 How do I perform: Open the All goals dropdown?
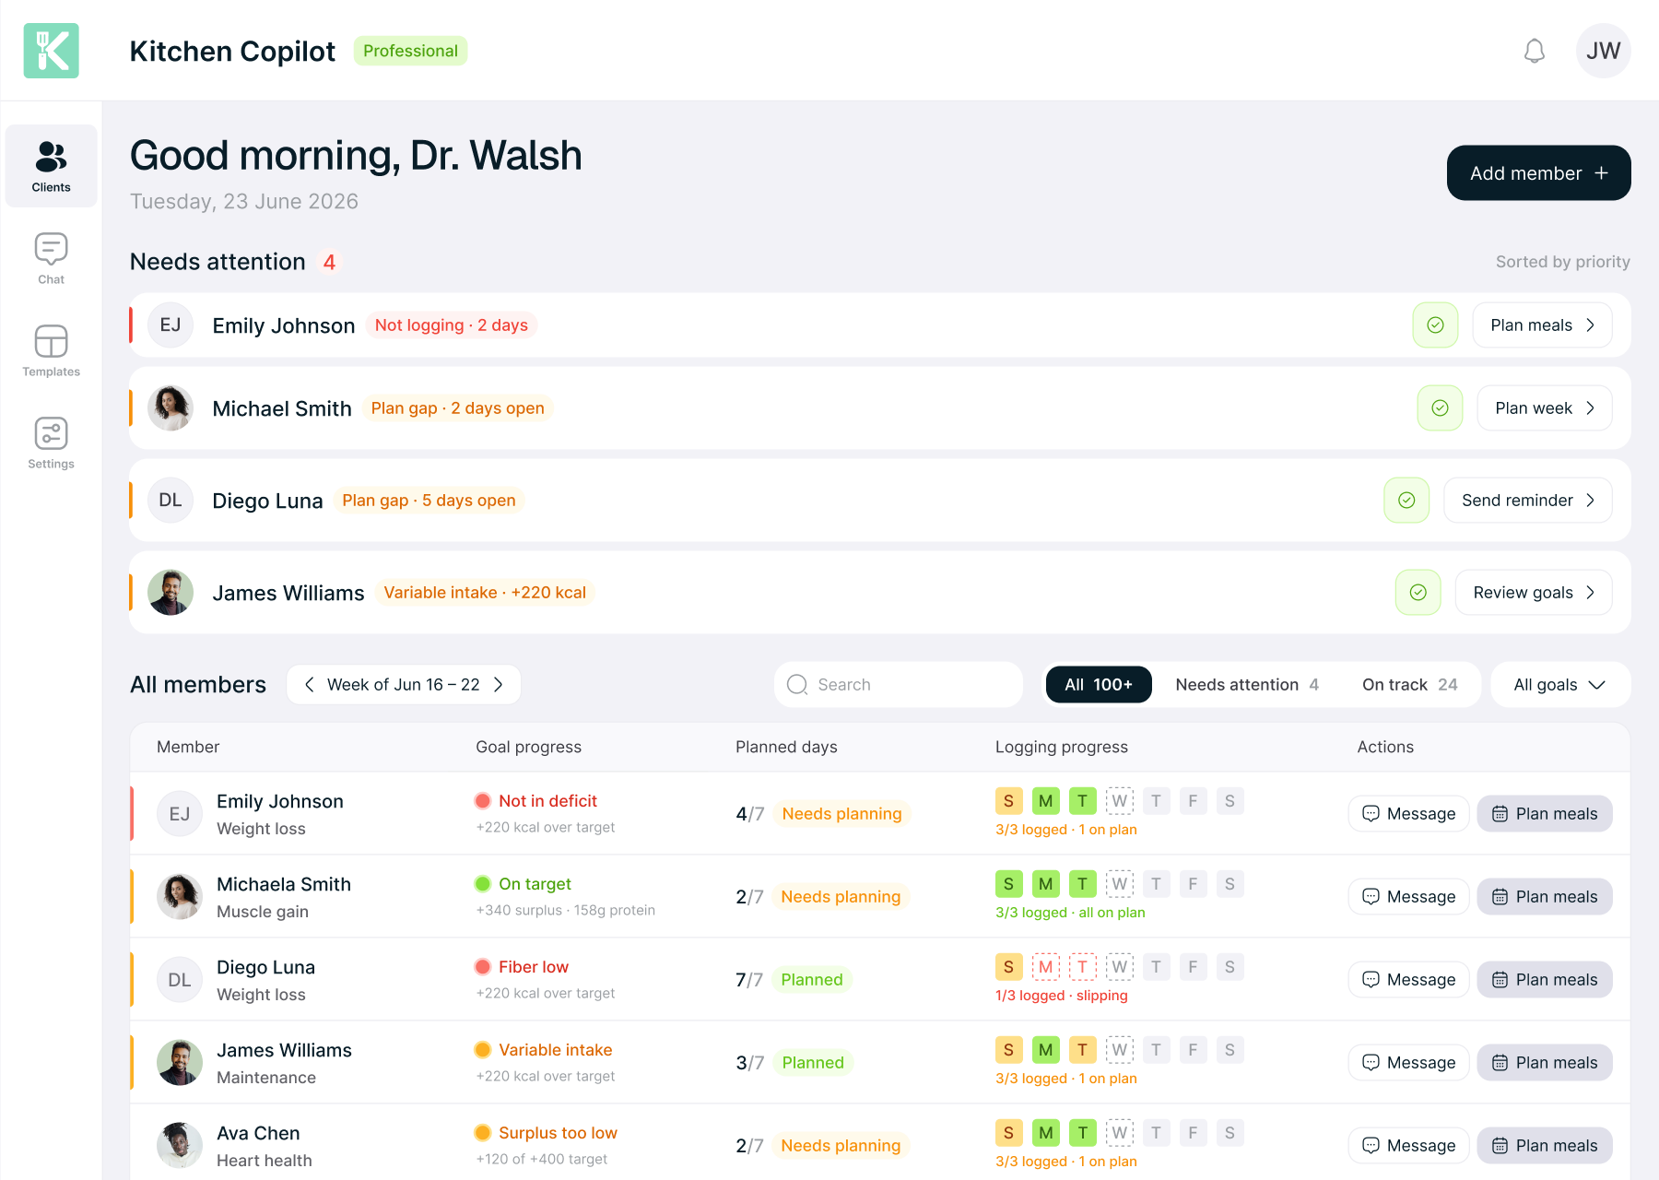tap(1560, 685)
